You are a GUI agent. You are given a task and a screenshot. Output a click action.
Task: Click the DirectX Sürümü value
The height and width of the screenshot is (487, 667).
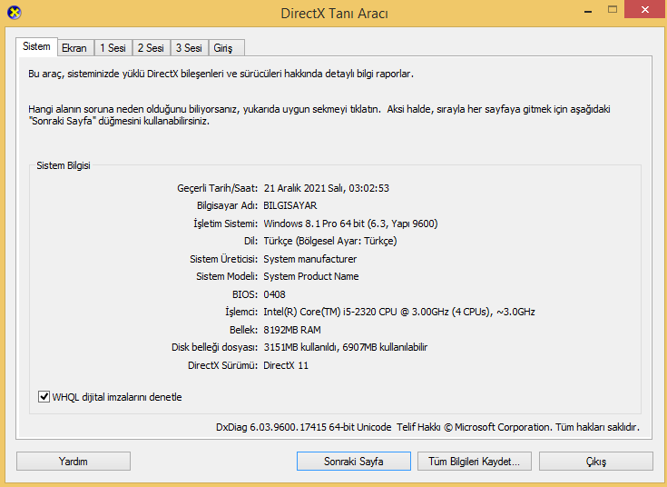pos(286,365)
